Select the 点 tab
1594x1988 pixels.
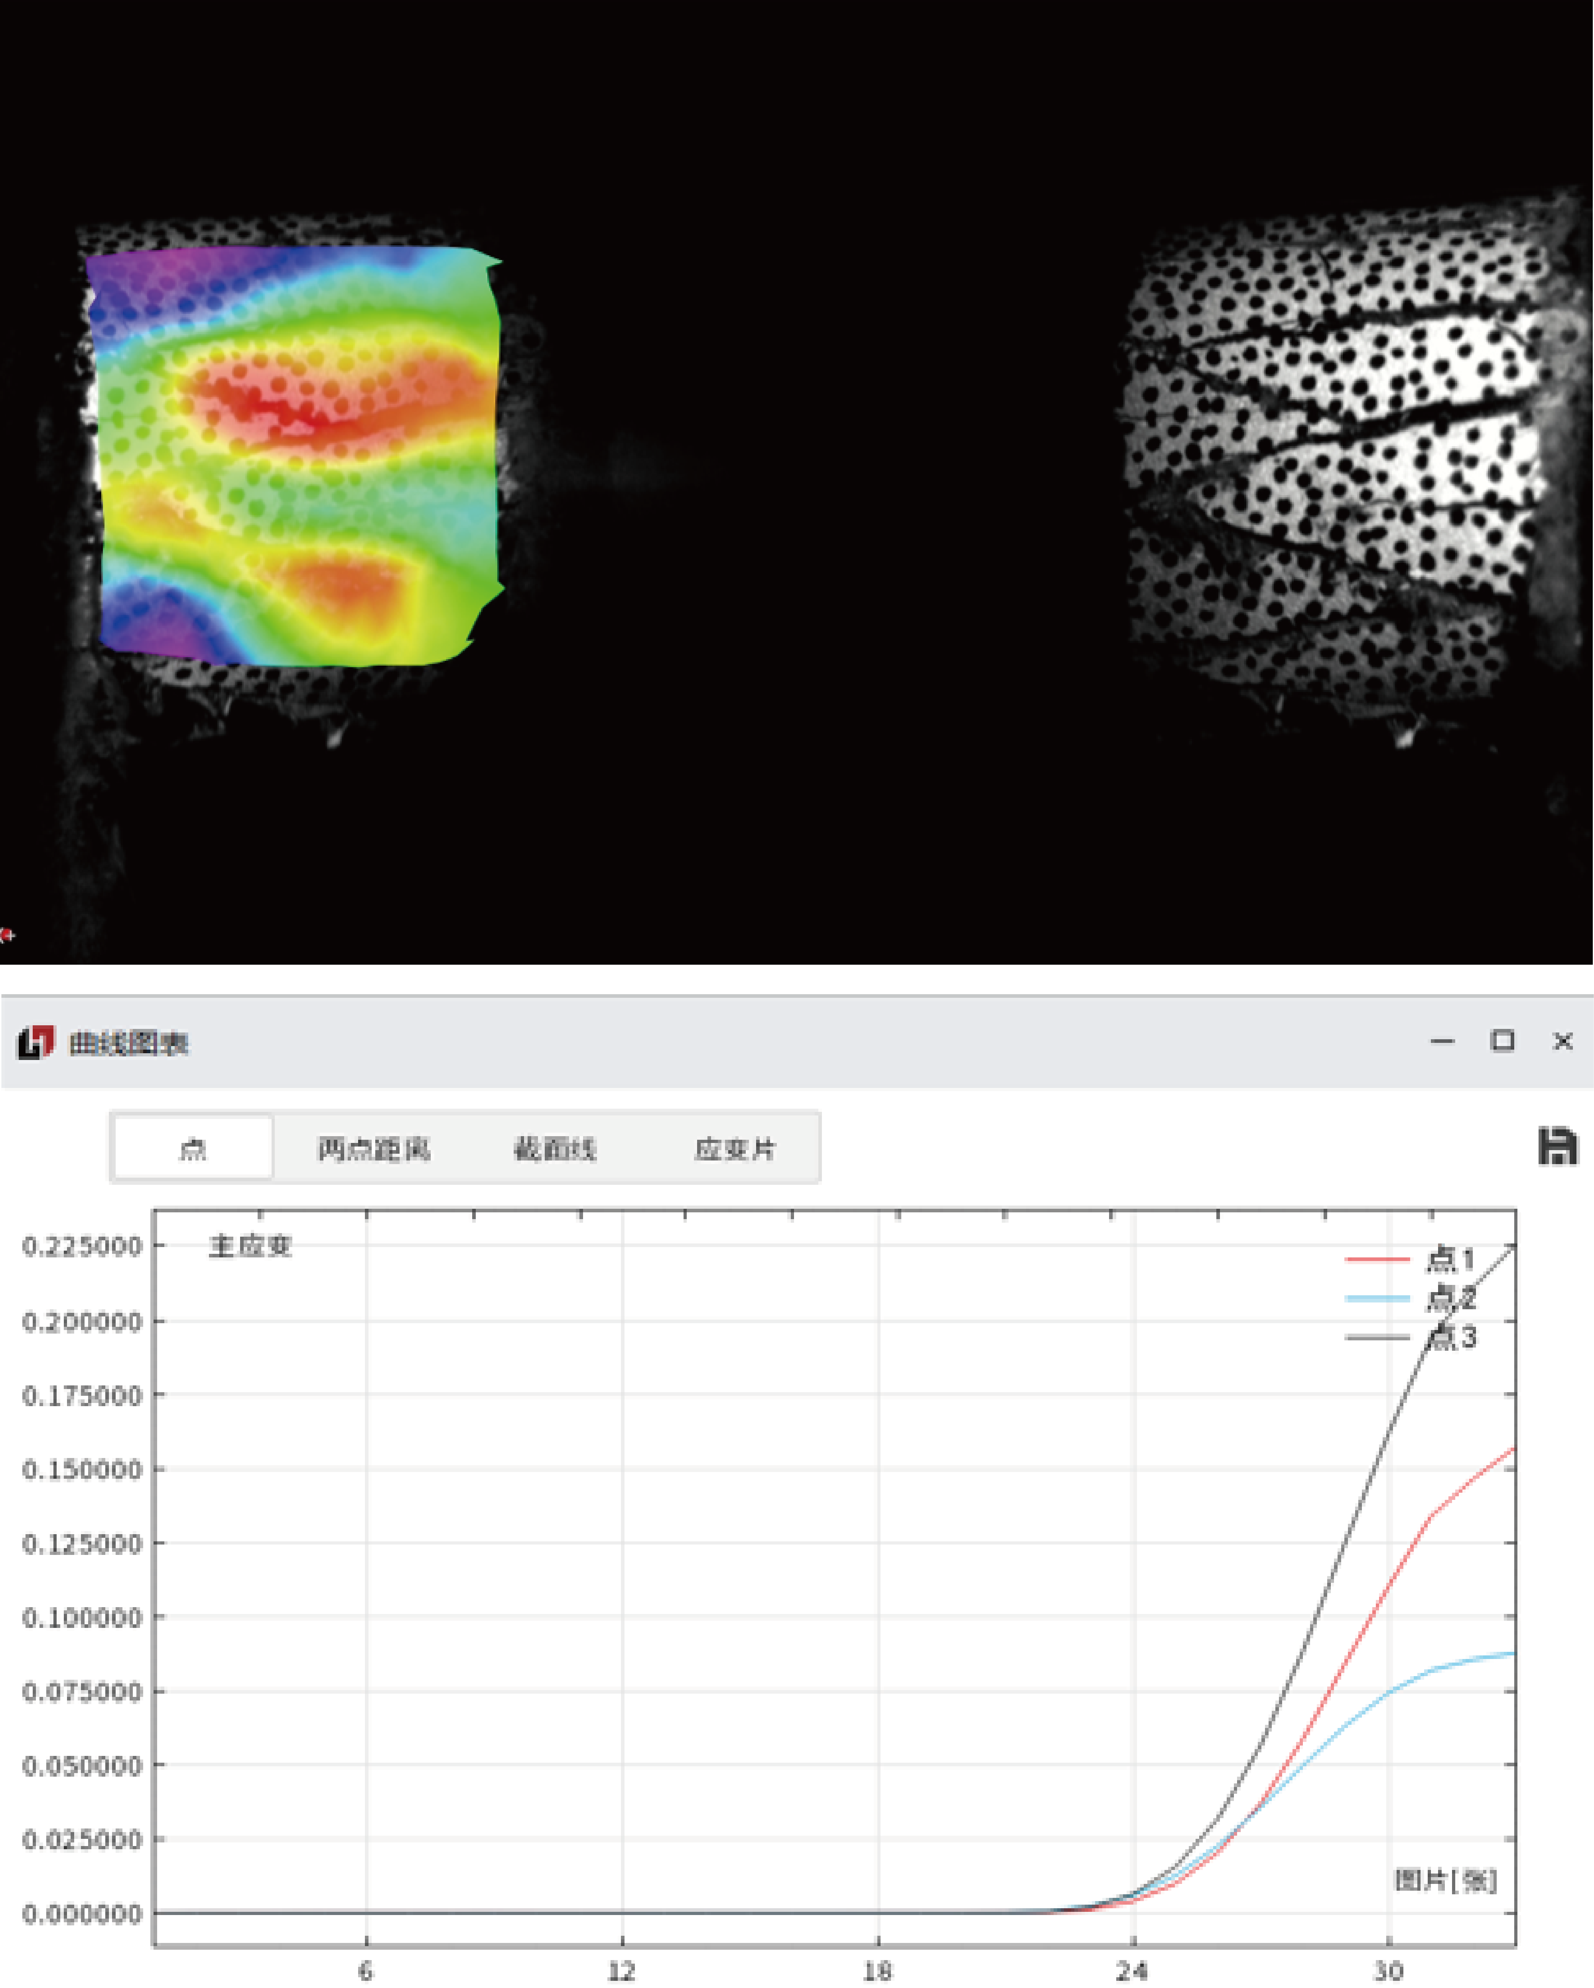tap(193, 1148)
